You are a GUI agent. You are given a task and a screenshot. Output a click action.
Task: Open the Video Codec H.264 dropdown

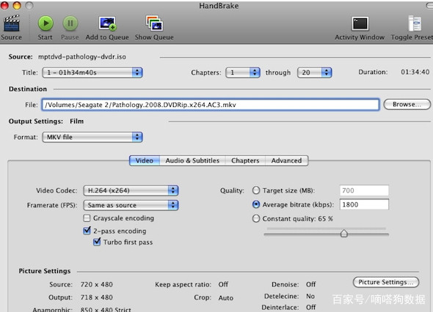[x=131, y=190]
